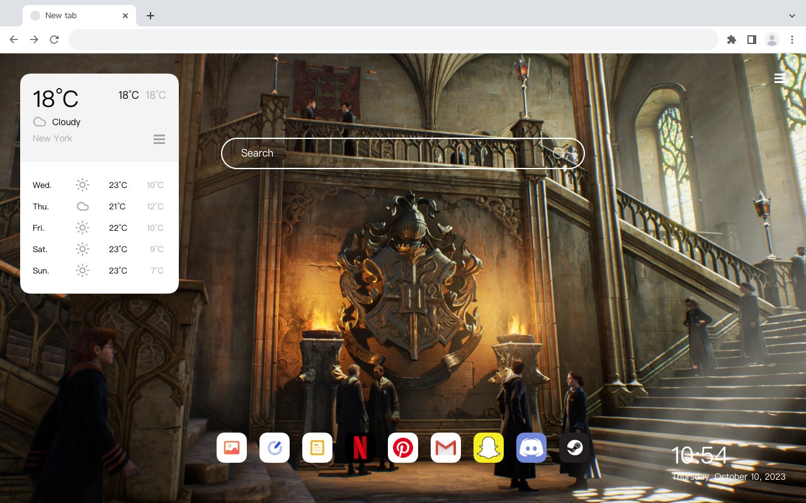Open the Gmail shortcut
This screenshot has height=503, width=806.
coord(446,448)
